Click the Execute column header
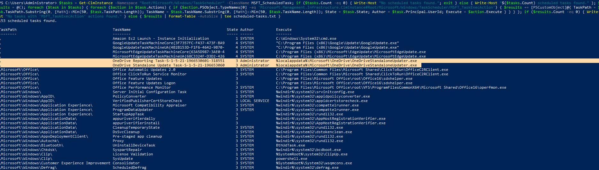This screenshot has height=170, width=599. pos(284,30)
